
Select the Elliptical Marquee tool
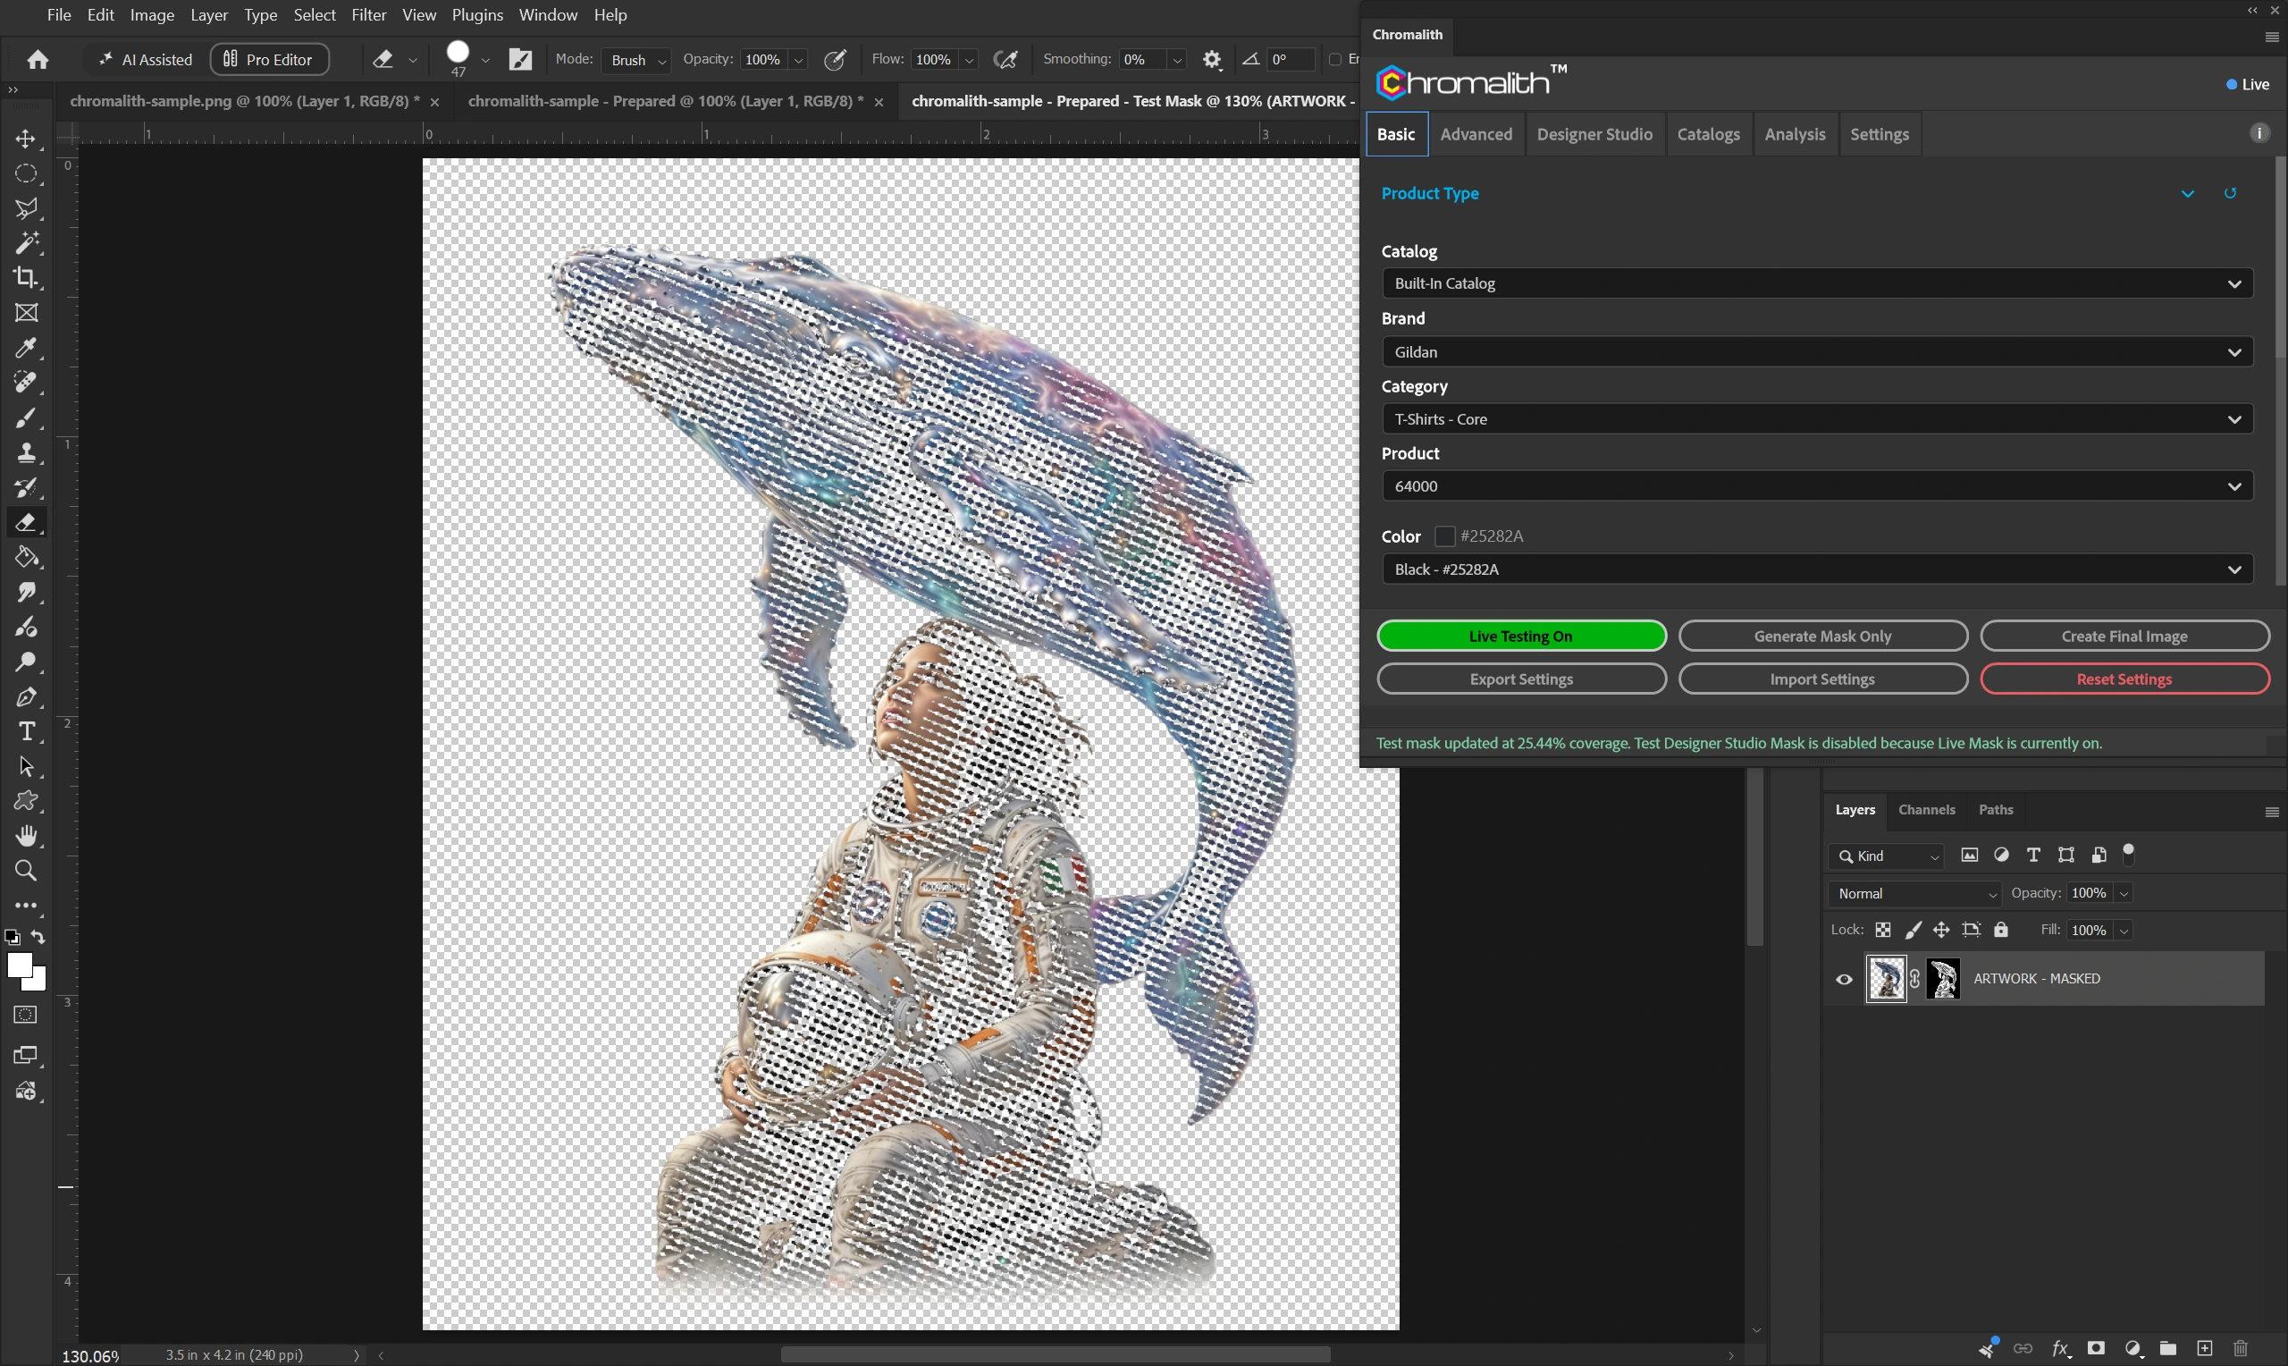pos(26,174)
